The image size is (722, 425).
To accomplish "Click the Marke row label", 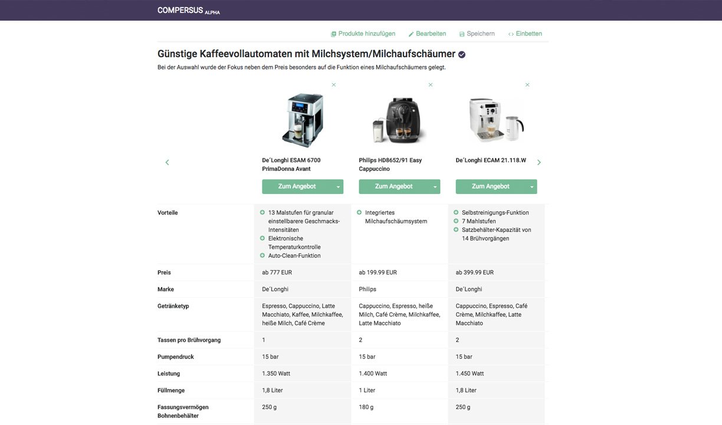I will point(166,289).
